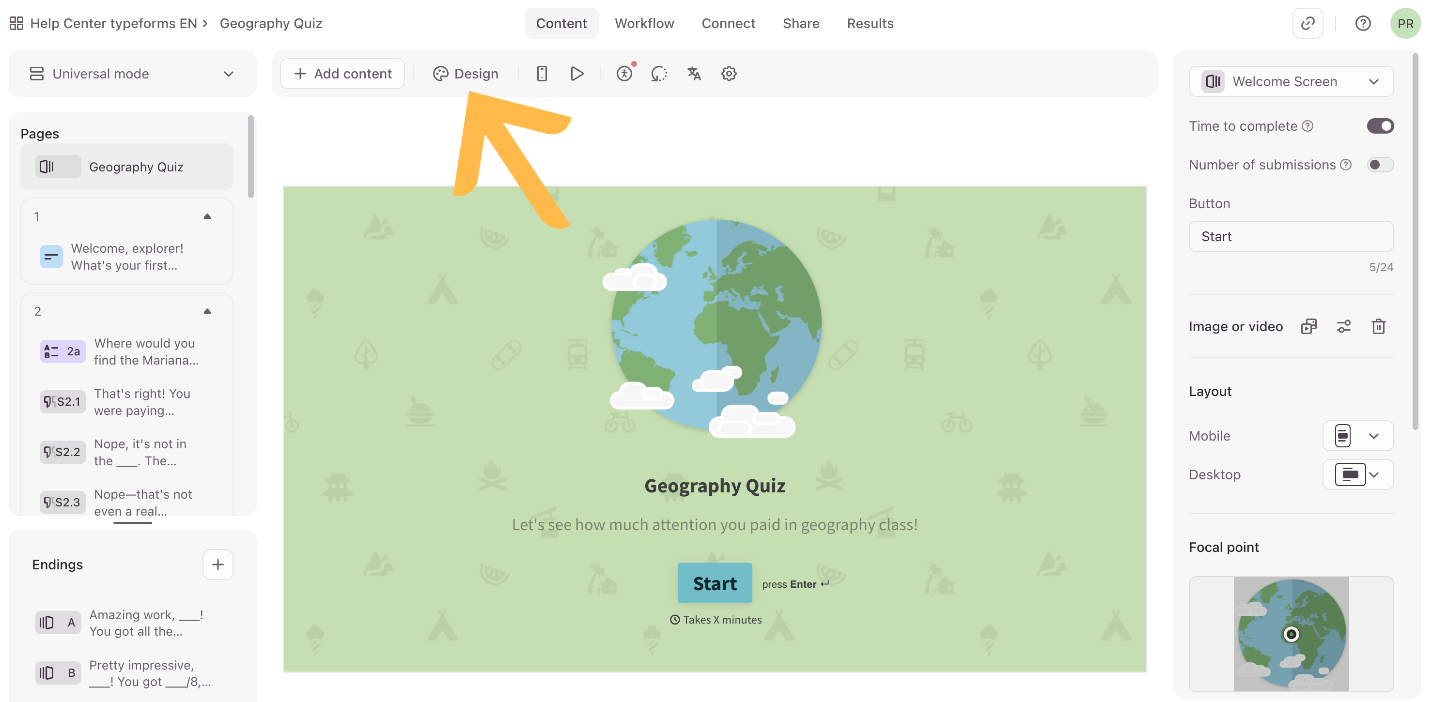Open Welcome Screen type dropdown

[x=1291, y=82]
